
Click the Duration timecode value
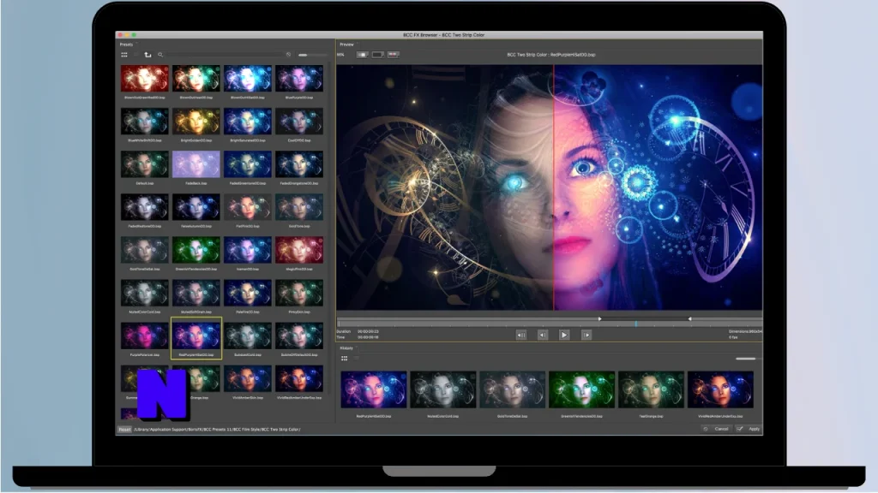[368, 331]
